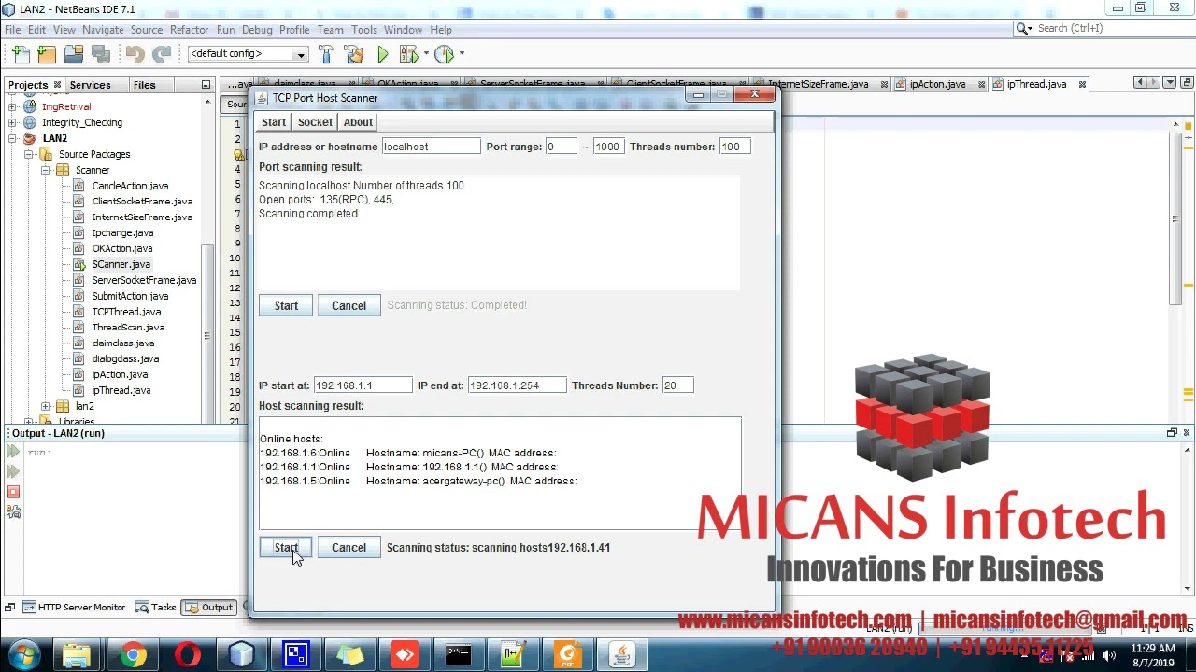
Task: Select ClientSocketFrame.java in the project tree
Action: pyautogui.click(x=142, y=202)
